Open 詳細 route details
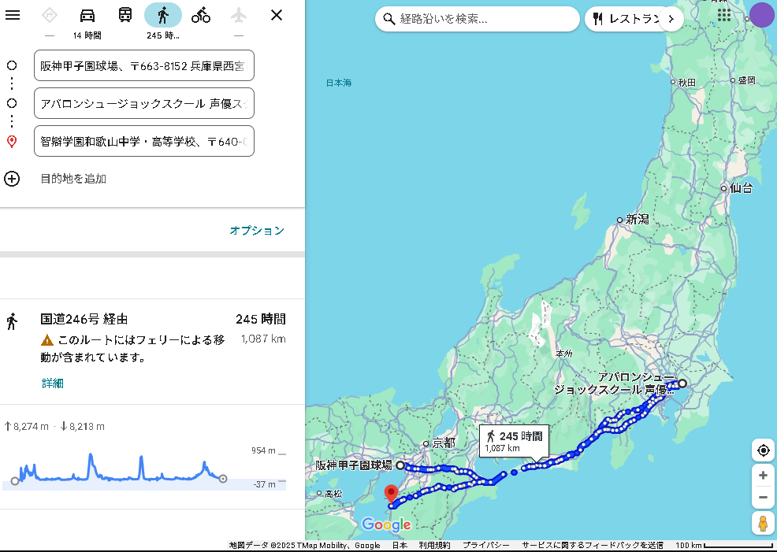Screen dimensions: 777x552 pos(53,383)
